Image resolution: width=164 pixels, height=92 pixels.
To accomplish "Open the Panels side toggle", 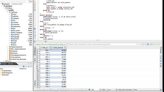I will pyautogui.click(x=161, y=50).
